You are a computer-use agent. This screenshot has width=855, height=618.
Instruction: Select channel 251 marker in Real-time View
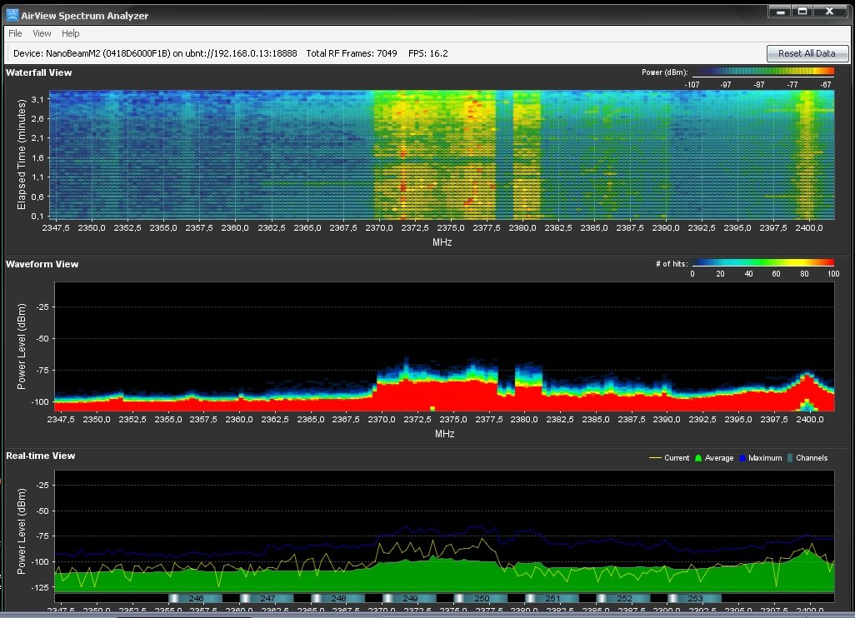point(552,598)
